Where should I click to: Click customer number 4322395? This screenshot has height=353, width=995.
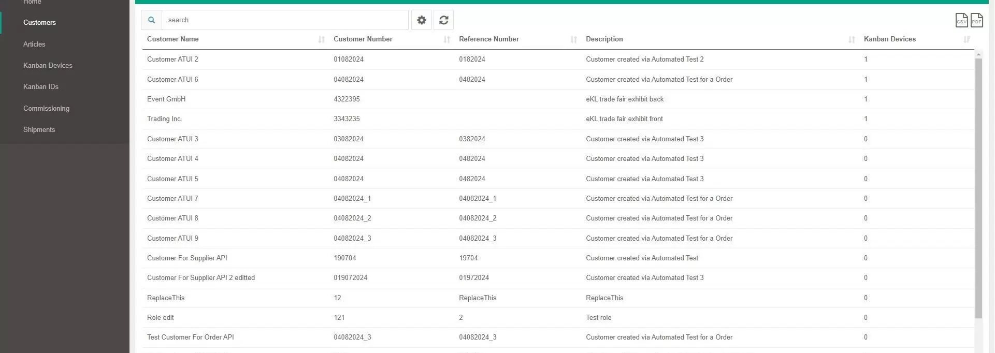[x=347, y=99]
